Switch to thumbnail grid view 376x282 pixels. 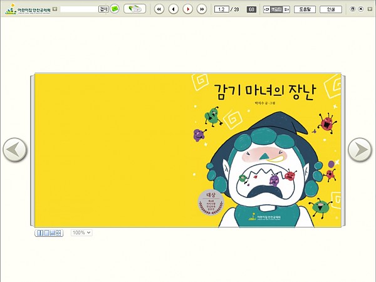[x=58, y=233]
